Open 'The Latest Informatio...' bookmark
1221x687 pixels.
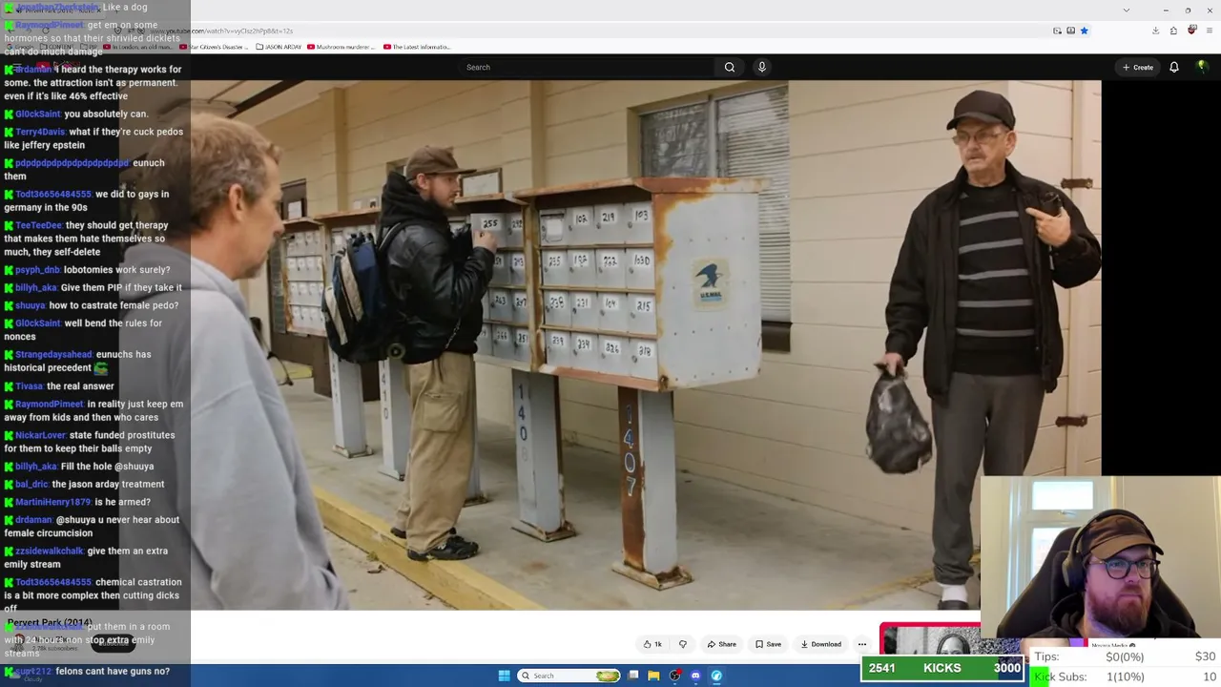point(417,47)
